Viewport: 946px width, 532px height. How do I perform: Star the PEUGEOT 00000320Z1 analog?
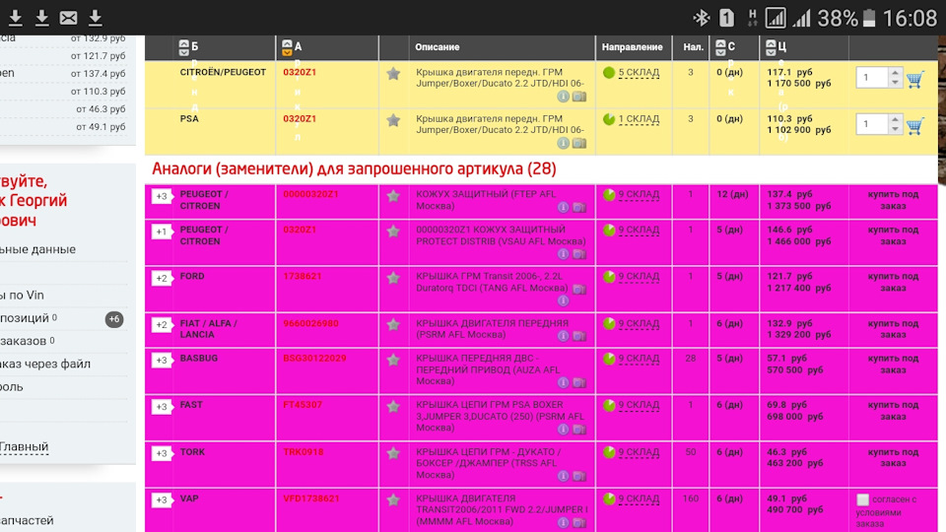(393, 196)
